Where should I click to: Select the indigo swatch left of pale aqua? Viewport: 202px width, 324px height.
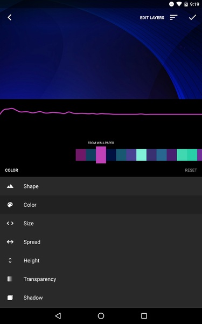pos(131,155)
